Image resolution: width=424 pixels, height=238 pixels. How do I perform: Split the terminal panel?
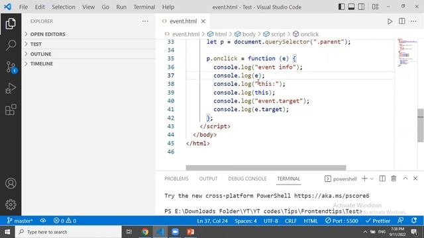click(382, 178)
